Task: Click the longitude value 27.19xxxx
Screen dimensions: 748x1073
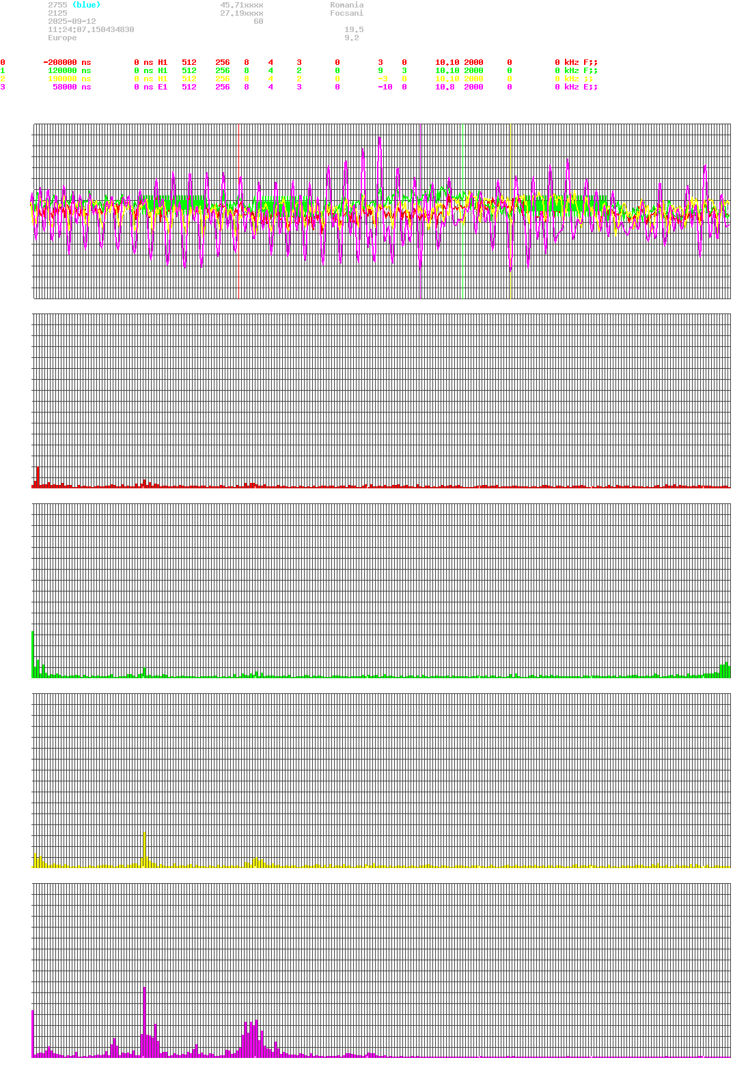Action: click(x=242, y=13)
